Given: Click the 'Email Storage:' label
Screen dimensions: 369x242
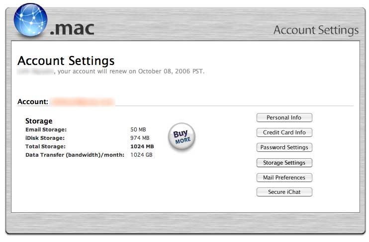Looking at the screenshot, I should click(x=46, y=129).
